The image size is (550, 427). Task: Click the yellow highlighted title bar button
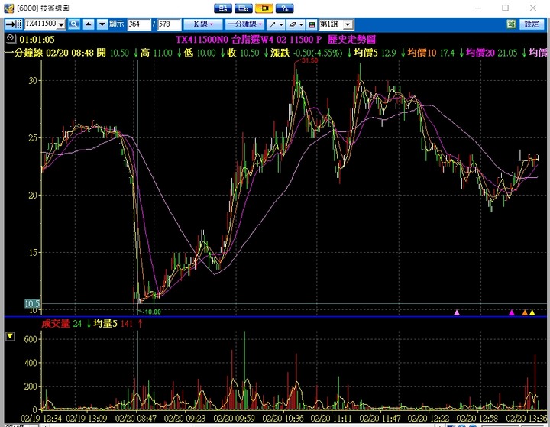point(264,8)
